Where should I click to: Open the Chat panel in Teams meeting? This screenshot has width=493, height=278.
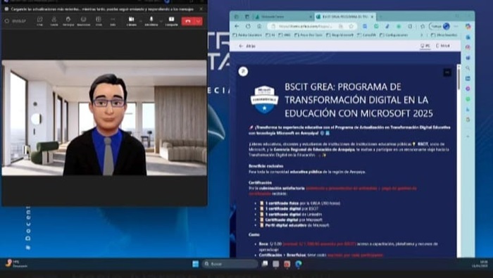tap(39, 21)
